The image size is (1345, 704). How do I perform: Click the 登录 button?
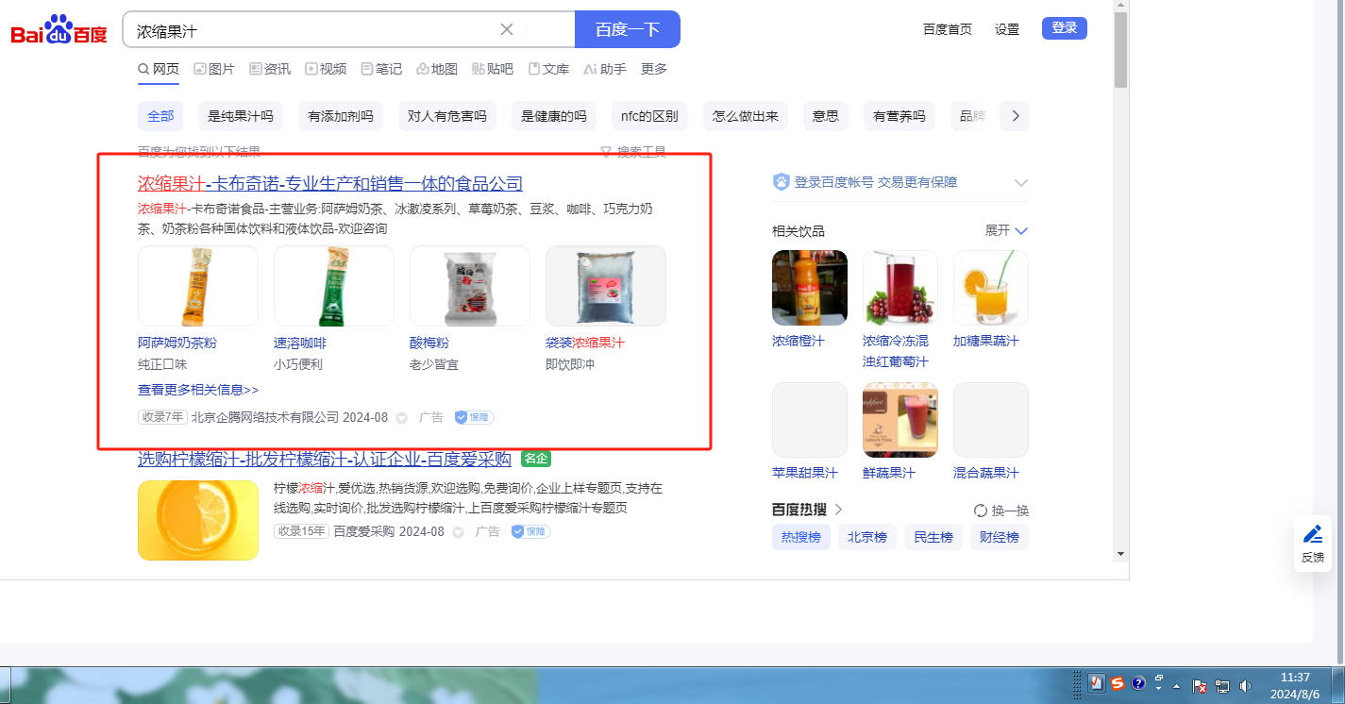[x=1065, y=28]
